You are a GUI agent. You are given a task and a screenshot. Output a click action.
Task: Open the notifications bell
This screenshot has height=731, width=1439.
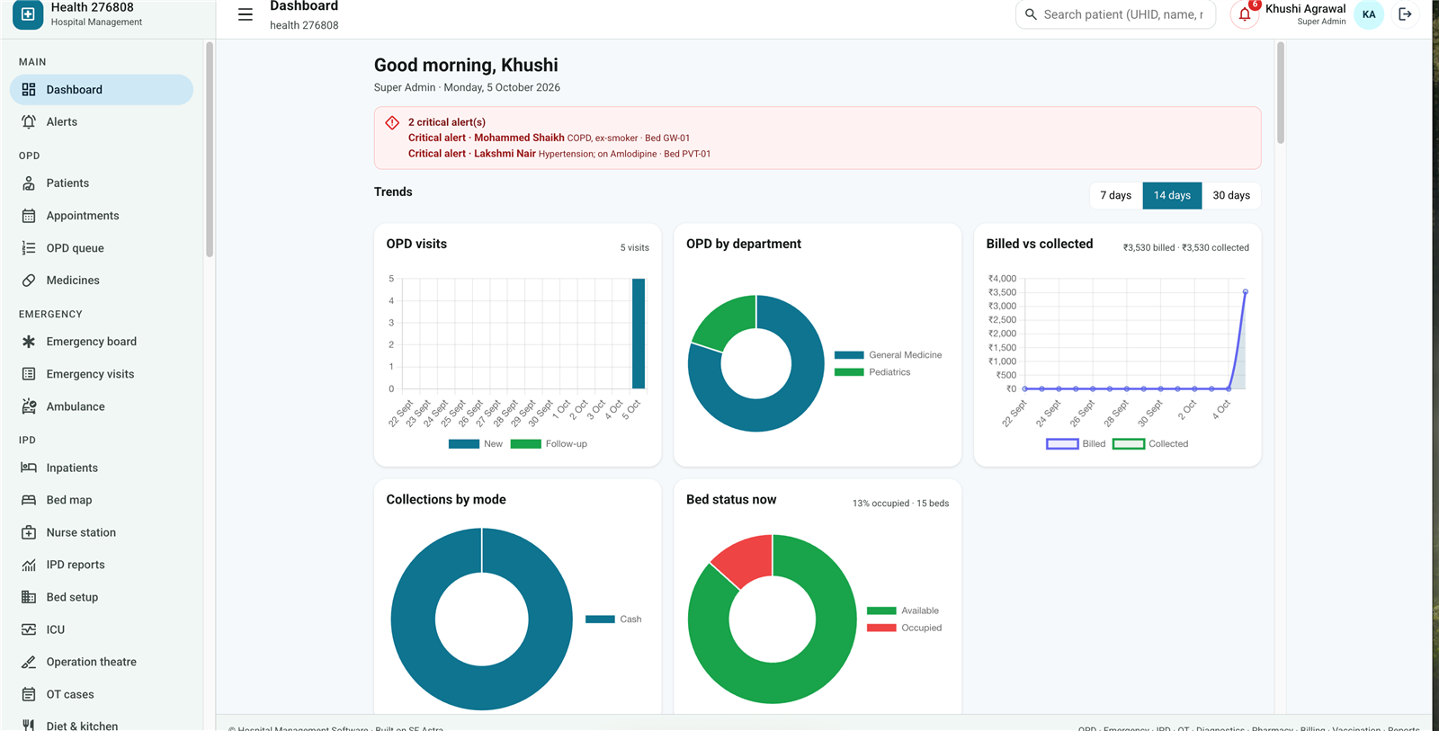coord(1245,14)
